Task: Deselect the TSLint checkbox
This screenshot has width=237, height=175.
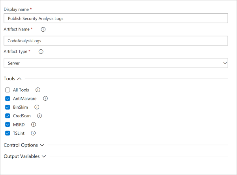Action: click(x=8, y=133)
